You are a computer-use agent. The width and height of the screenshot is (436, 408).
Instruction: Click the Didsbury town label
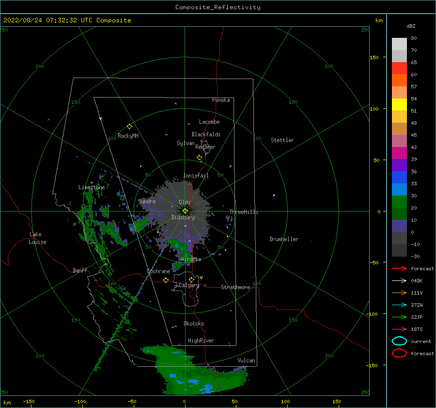coord(183,217)
